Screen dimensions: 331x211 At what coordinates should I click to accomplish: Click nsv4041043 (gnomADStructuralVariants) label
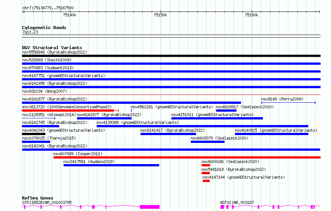[64, 130]
